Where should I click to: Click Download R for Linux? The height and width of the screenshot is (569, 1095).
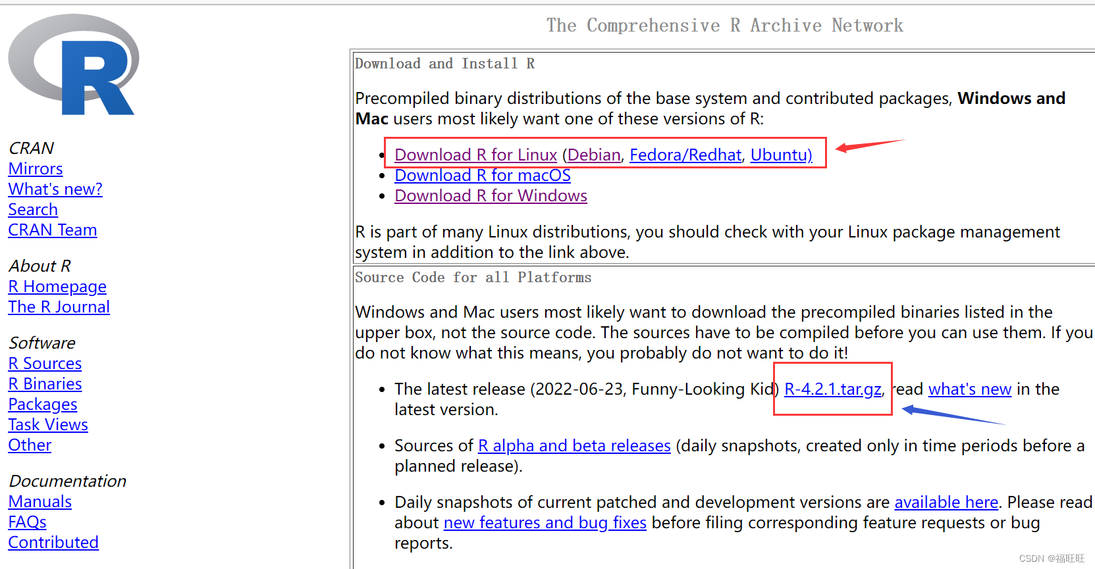pos(476,155)
